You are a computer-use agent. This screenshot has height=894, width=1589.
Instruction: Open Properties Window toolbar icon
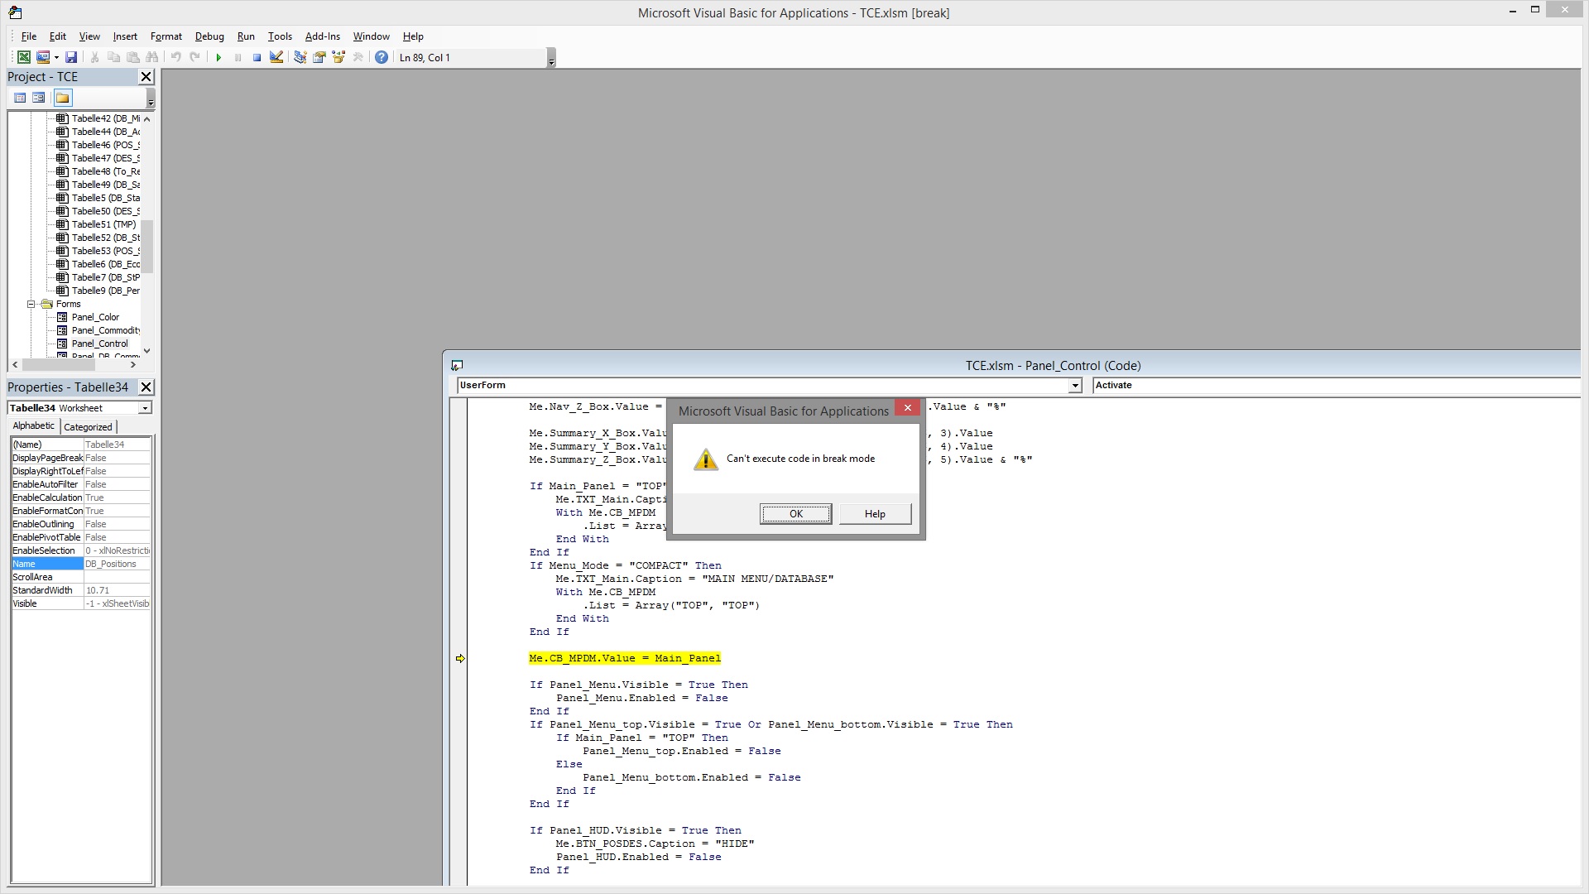click(x=319, y=57)
